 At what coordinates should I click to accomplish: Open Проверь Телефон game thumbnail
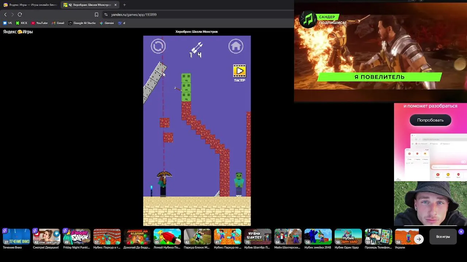tap(378, 237)
